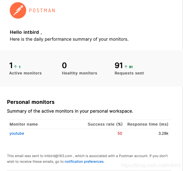The width and height of the screenshot is (183, 171).
Task: Click the green up arrow next to Active monitors
Action: 15,67
